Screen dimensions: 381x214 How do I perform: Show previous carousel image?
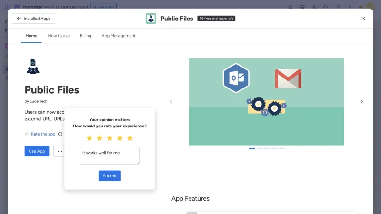[171, 102]
